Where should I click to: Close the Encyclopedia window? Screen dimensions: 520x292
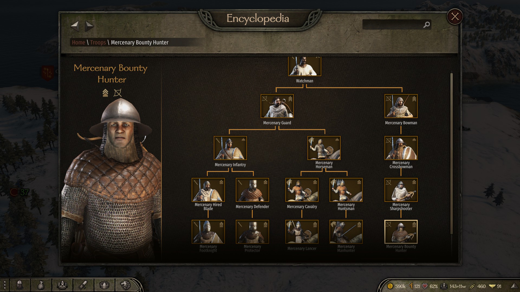tap(455, 16)
